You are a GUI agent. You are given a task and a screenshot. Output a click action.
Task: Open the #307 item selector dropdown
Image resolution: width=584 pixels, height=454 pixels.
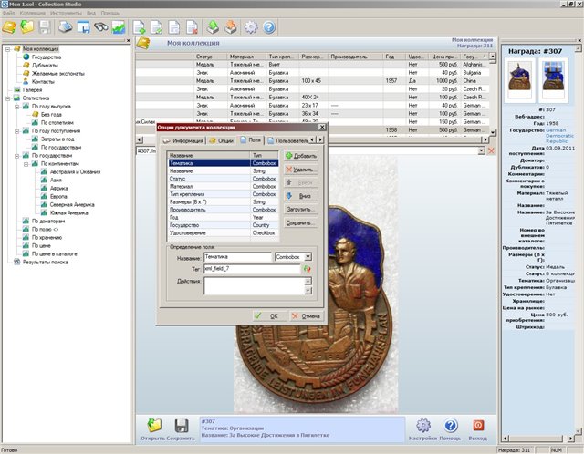pos(481,150)
